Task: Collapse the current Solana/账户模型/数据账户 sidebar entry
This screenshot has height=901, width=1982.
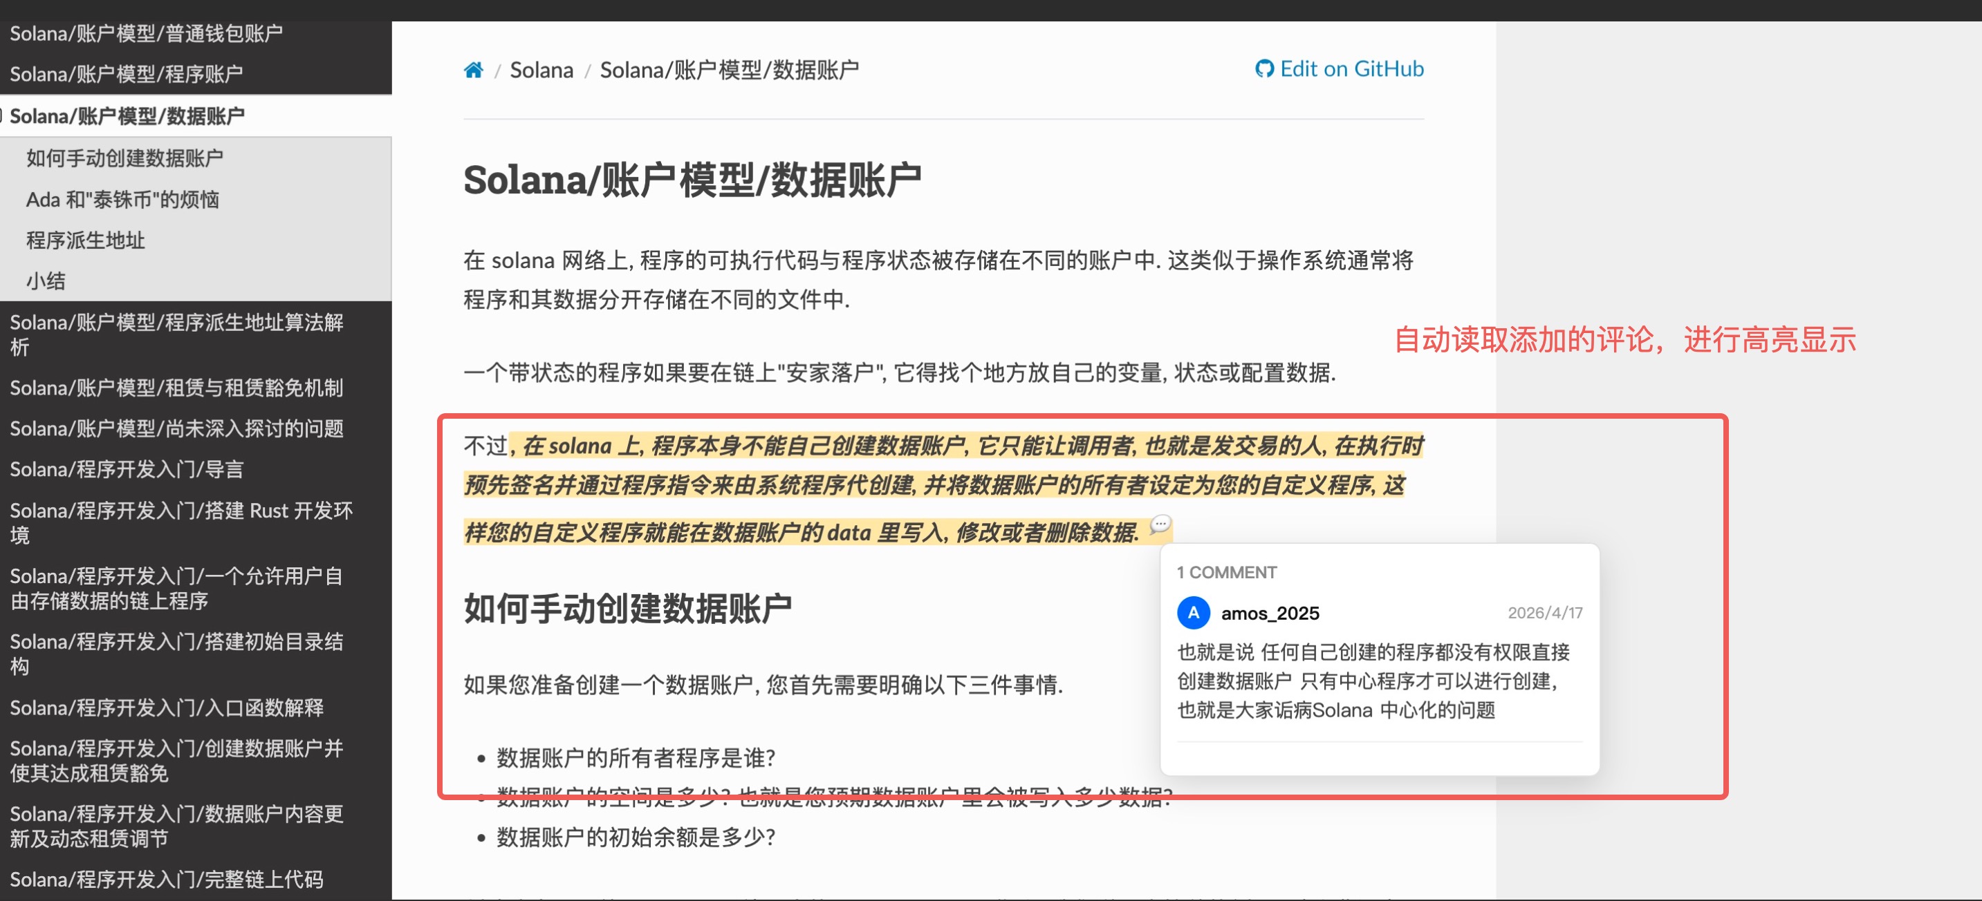Action: click(1, 115)
